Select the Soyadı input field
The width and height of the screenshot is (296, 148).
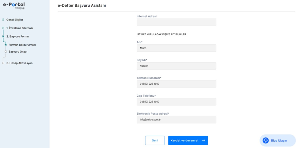pyautogui.click(x=176, y=66)
